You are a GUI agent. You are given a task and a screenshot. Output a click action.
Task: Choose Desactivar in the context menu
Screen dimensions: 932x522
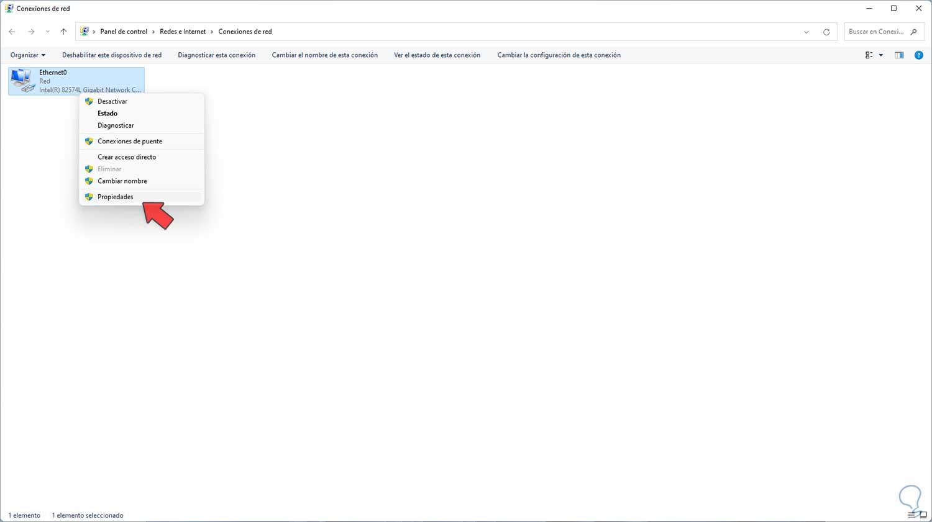pos(142,101)
